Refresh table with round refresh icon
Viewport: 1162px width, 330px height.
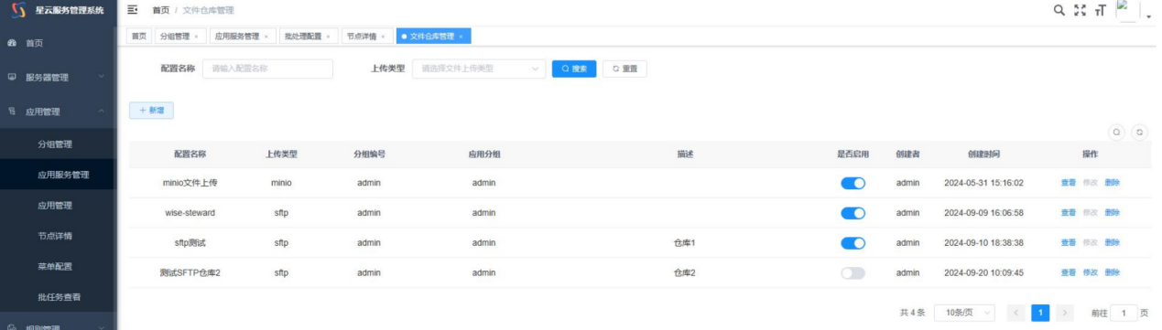(x=1140, y=132)
